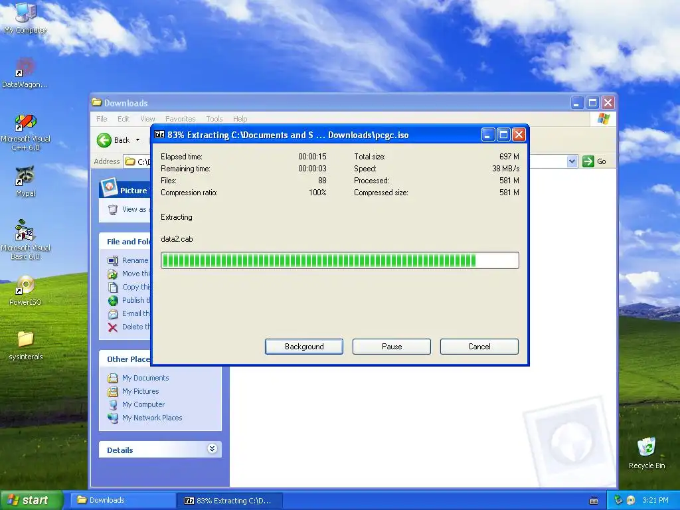
Task: Click the Windows flag logo in Downloads
Action: 603,119
